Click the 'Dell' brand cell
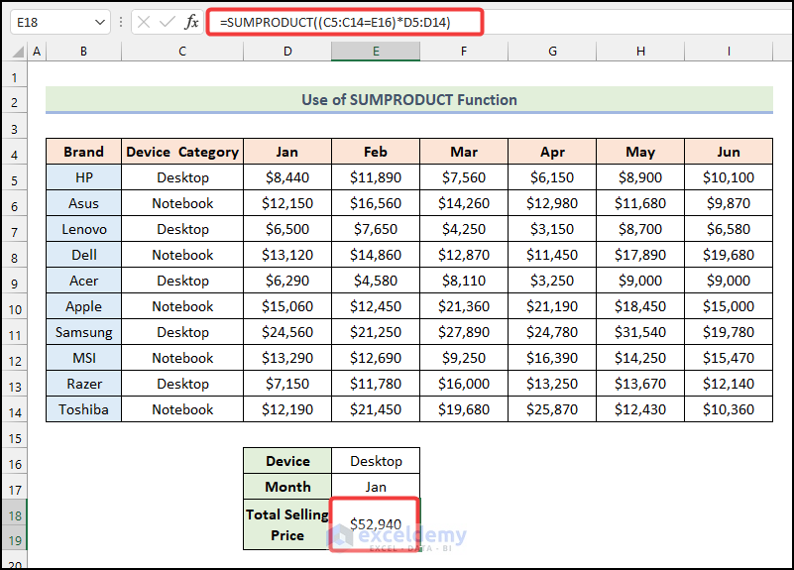 (83, 255)
